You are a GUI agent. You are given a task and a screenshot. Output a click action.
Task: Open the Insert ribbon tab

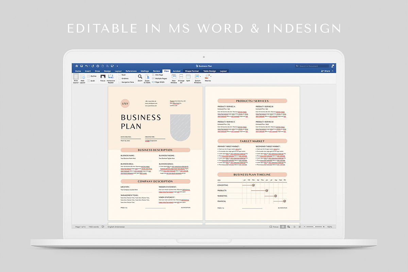(x=88, y=71)
